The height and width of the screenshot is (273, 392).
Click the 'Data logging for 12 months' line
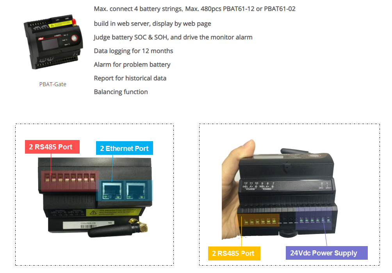click(134, 51)
